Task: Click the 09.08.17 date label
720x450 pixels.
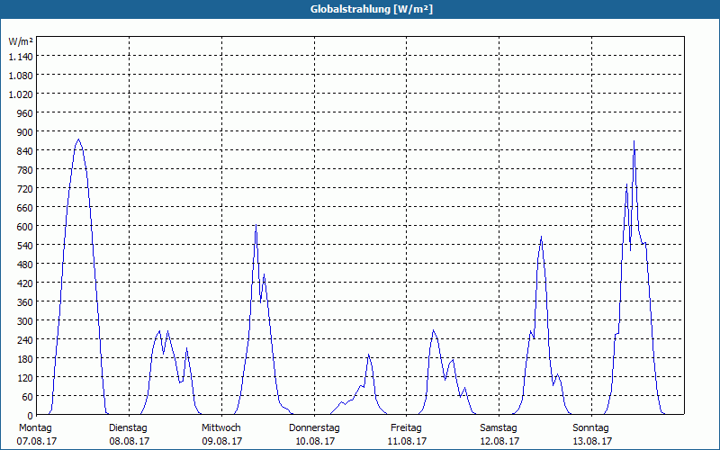Action: [x=222, y=441]
